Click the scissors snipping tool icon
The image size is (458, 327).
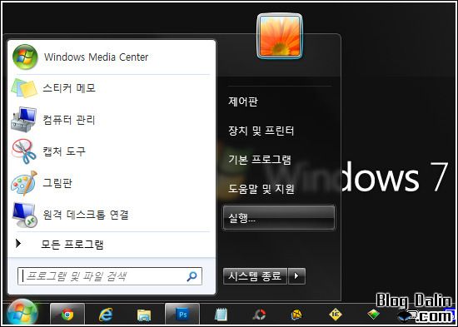(24, 151)
